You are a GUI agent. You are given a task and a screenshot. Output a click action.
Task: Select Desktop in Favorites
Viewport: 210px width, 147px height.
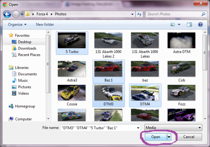click(x=25, y=42)
